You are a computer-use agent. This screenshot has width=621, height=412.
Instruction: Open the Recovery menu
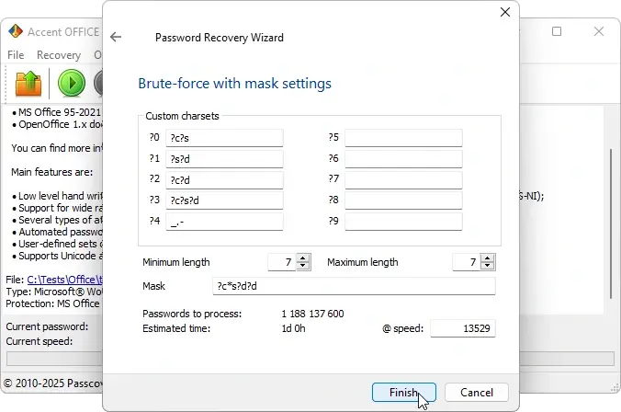58,55
